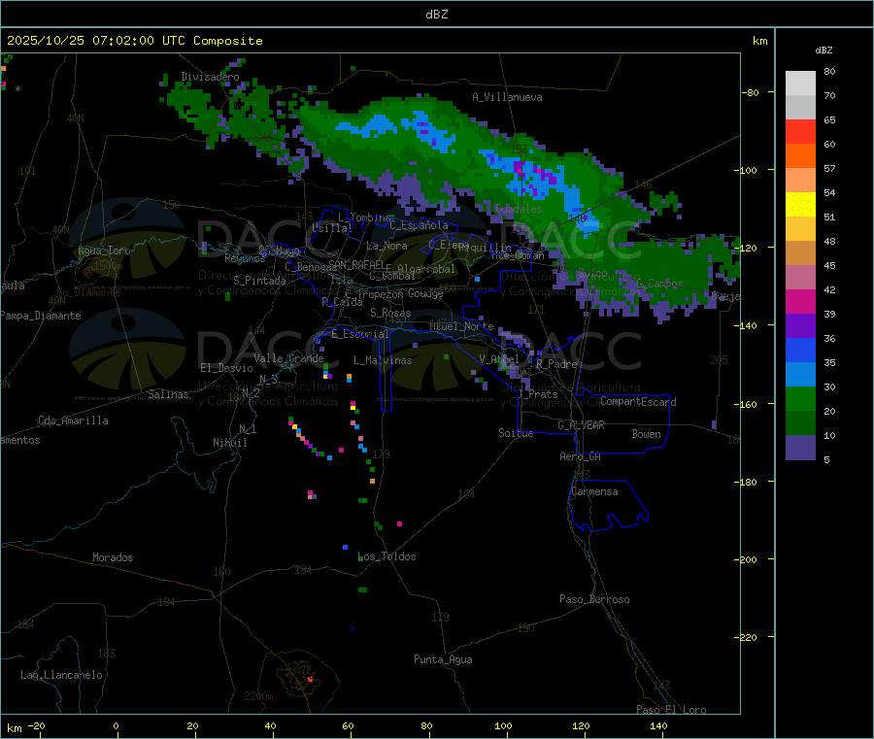Click the 'Aero_GA' map label
The image size is (874, 739).
click(580, 456)
